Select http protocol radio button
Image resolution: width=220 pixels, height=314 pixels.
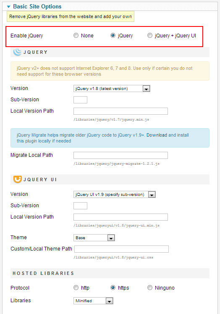click(76, 288)
